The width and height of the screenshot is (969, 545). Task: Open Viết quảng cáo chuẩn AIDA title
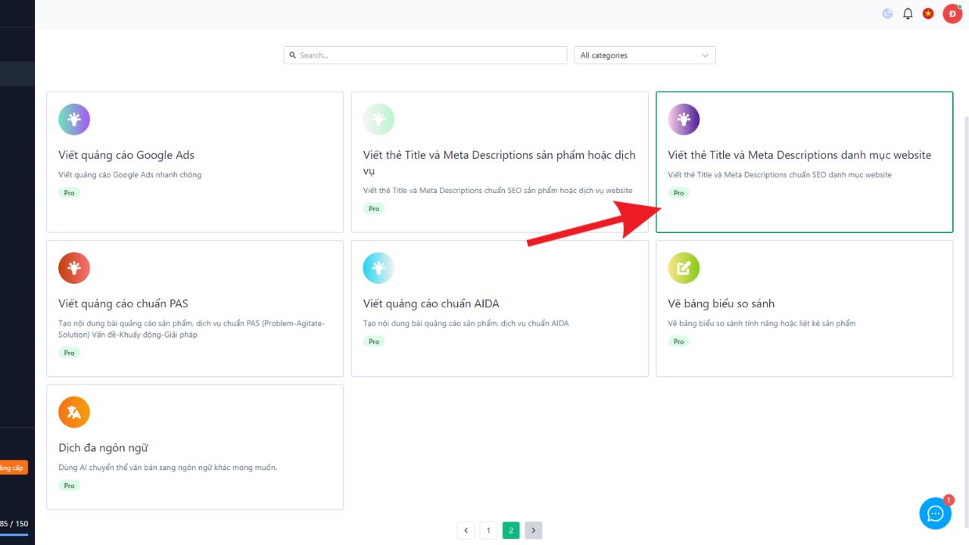pyautogui.click(x=431, y=304)
